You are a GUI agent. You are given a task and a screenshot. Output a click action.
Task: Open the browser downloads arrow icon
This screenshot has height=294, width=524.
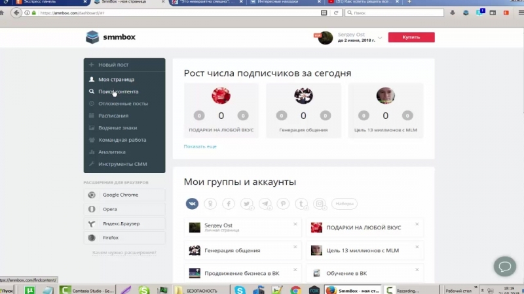pos(453,12)
